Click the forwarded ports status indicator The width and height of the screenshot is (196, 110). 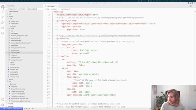33,109
